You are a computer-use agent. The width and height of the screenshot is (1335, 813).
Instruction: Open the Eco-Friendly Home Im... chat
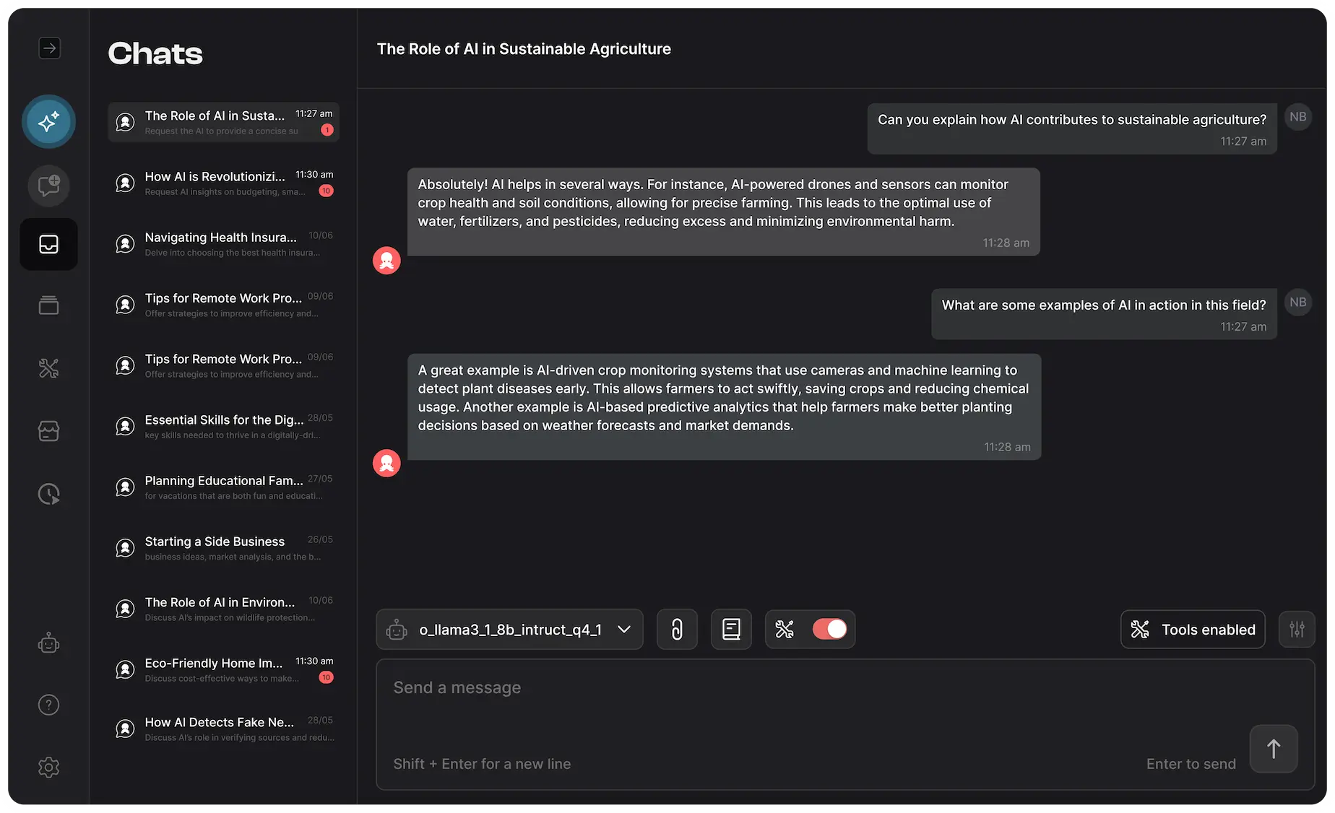coord(223,669)
